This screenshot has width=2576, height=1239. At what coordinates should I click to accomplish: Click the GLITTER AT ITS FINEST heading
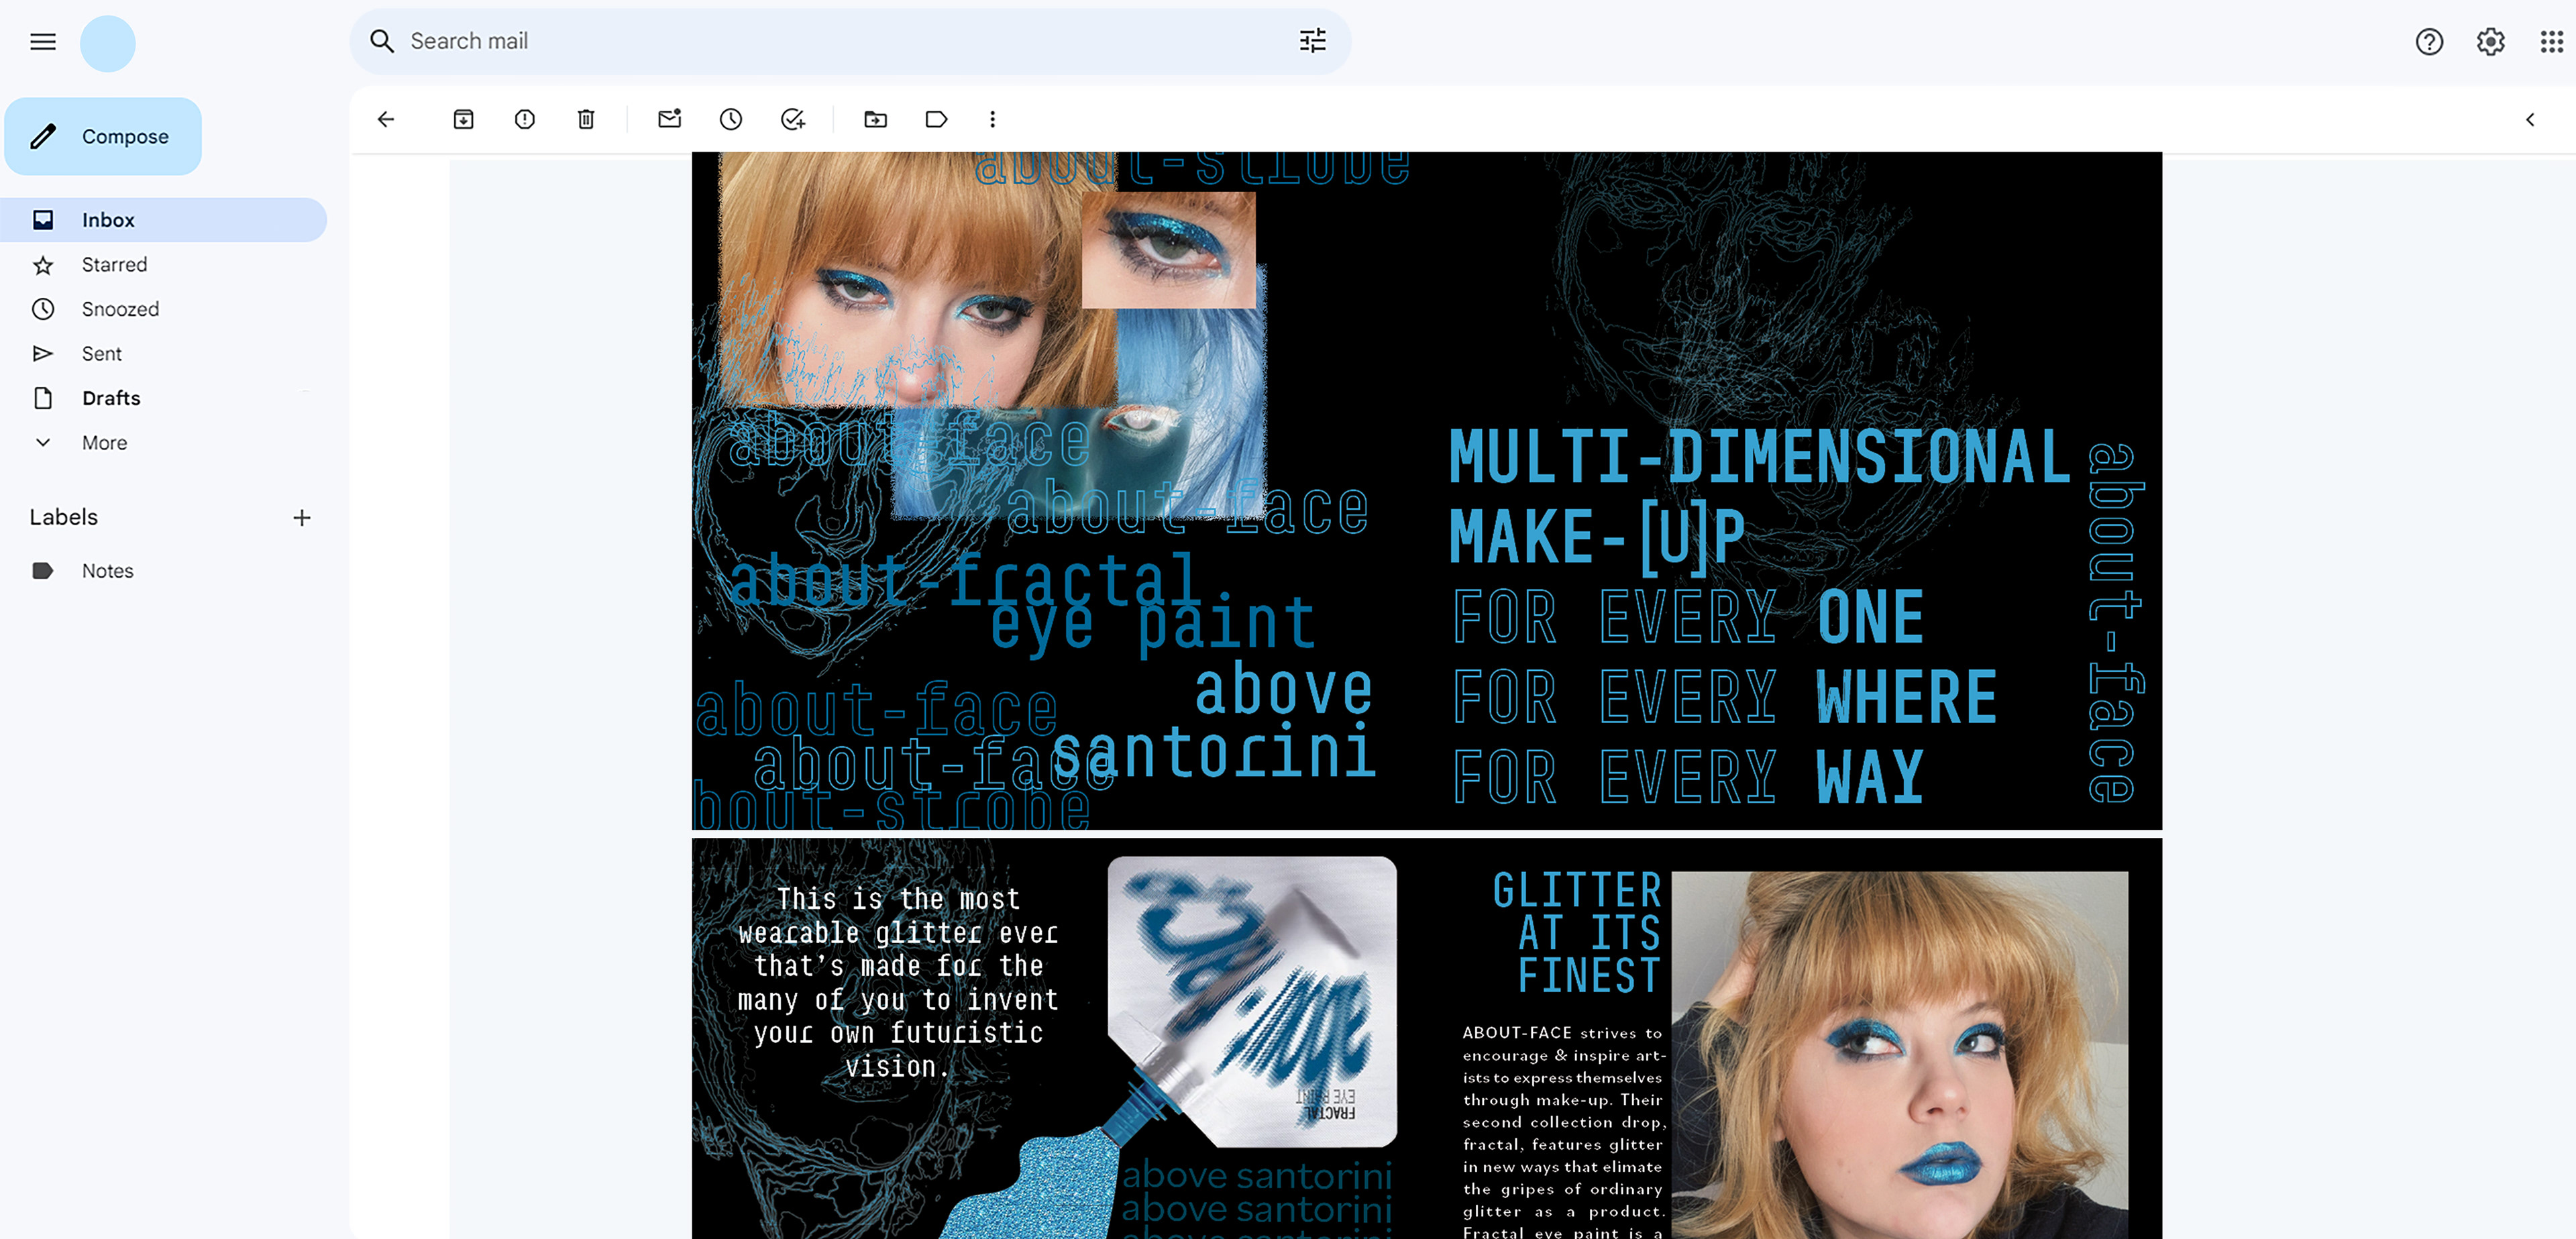coord(1577,932)
